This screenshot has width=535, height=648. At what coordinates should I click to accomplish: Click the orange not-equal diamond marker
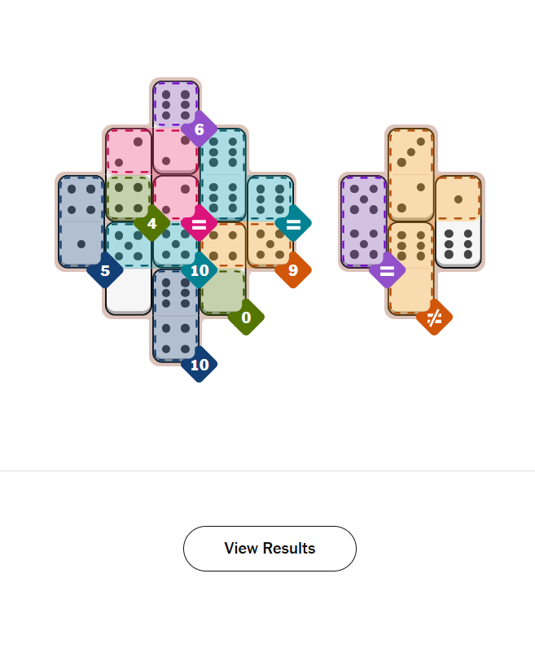click(x=434, y=317)
